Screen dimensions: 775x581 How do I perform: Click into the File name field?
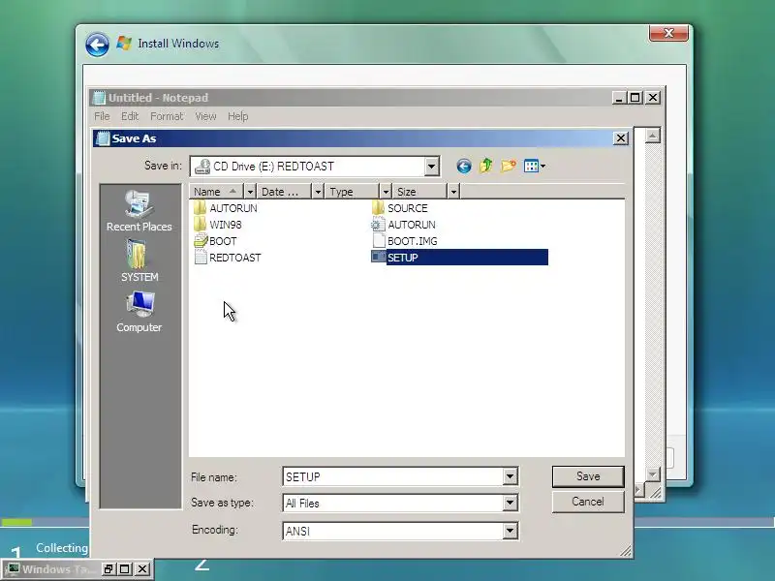393,476
